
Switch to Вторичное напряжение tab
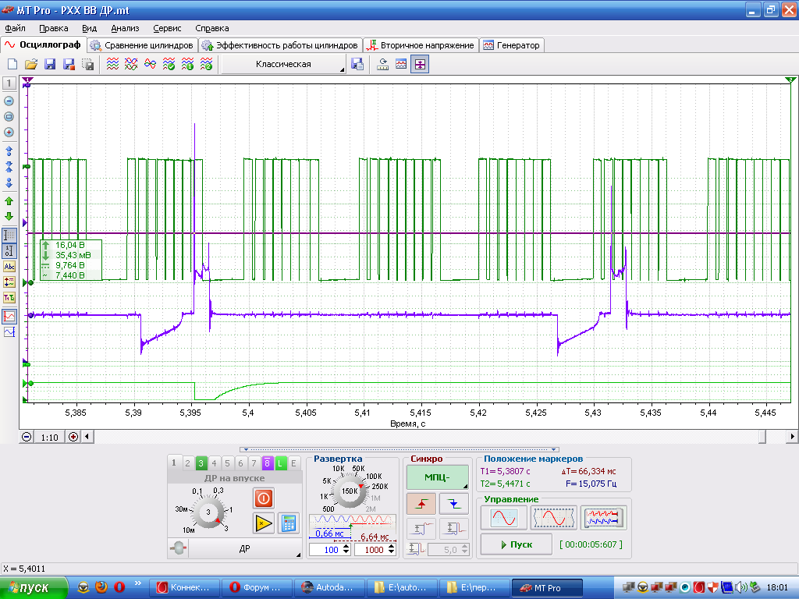coord(421,45)
